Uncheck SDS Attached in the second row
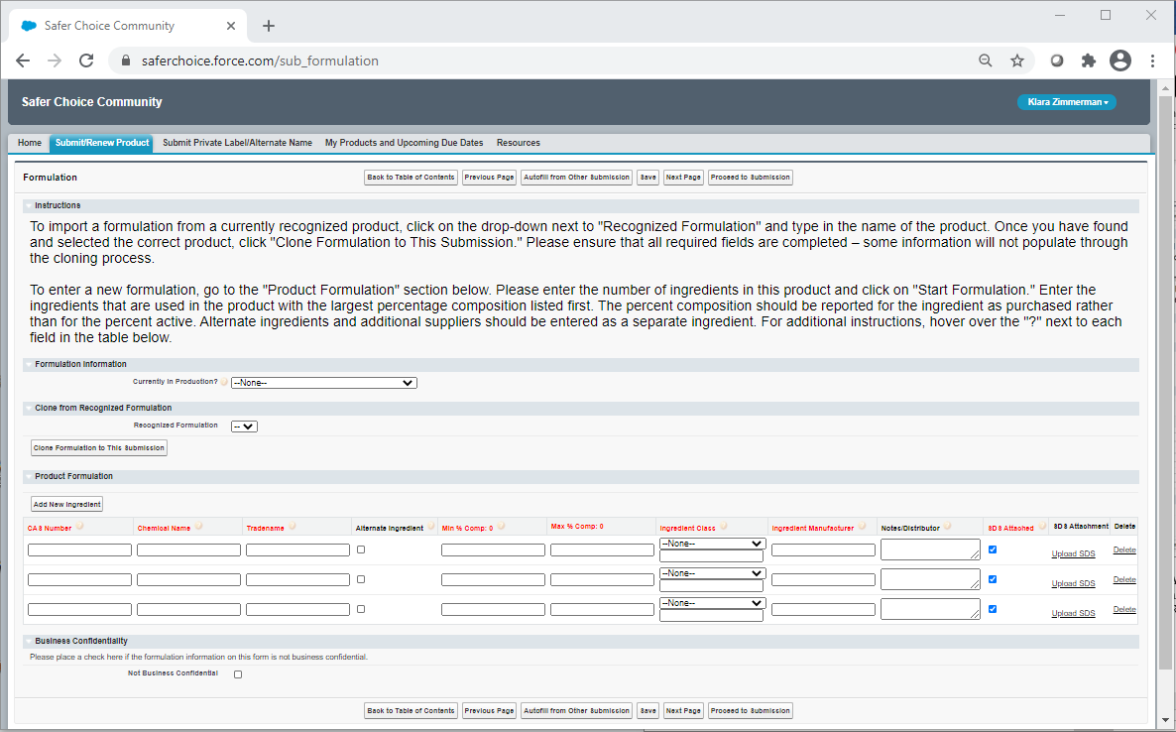The image size is (1176, 732). coord(993,579)
